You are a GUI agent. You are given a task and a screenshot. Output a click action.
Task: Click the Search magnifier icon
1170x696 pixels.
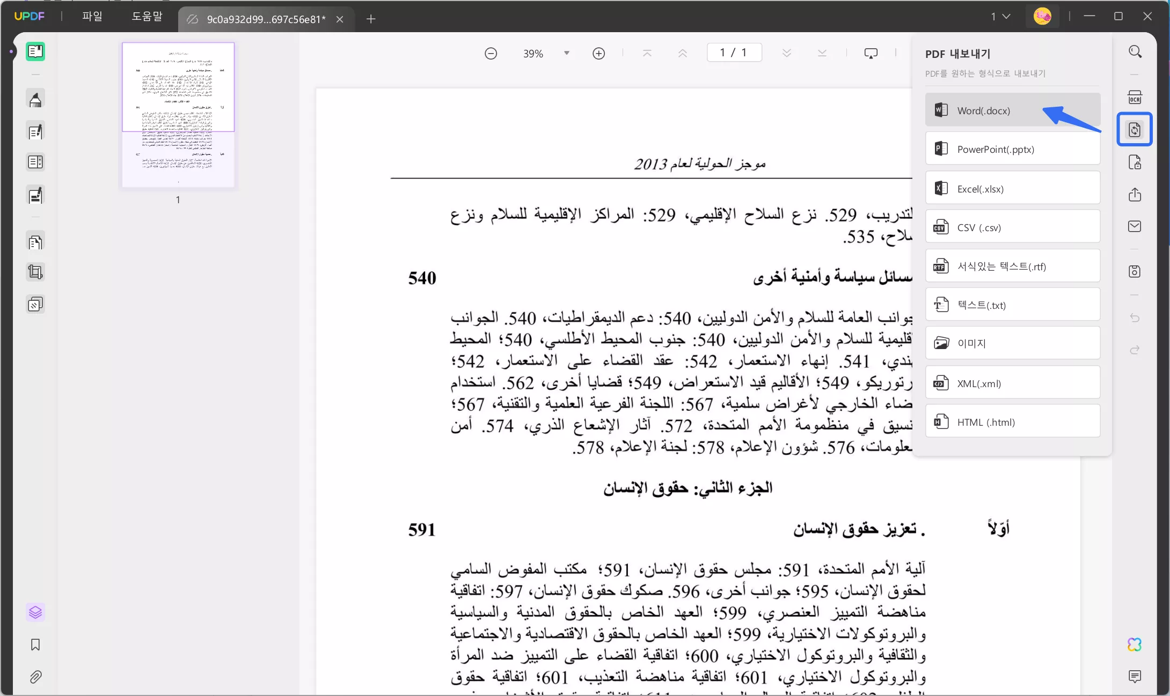[1135, 51]
